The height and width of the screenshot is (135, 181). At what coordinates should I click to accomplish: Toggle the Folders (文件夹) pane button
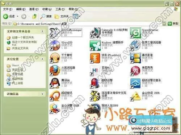tap(62, 16)
